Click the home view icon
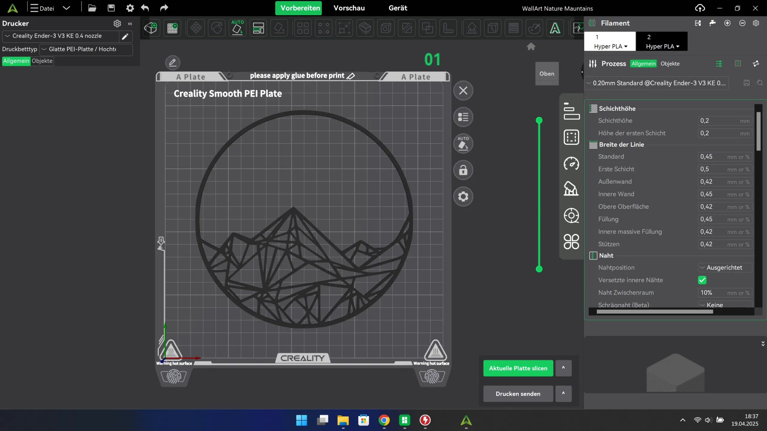This screenshot has width=767, height=431. coord(531,46)
